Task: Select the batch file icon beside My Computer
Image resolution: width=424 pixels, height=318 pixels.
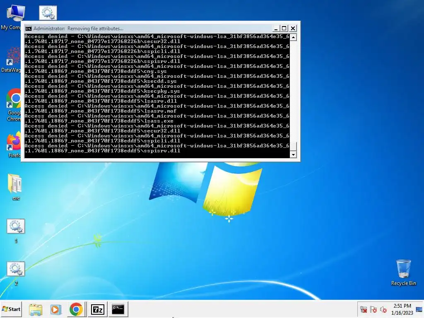Action: pyautogui.click(x=48, y=13)
